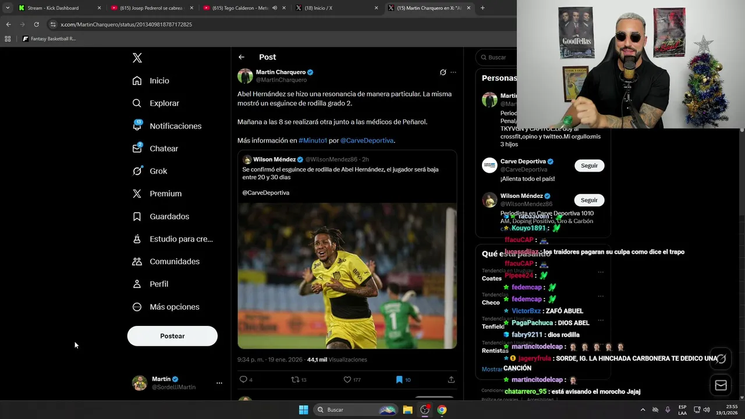Viewport: 745px width, 419px height.
Task: Open the quoted Wilson Méndez post text
Action: (x=340, y=173)
